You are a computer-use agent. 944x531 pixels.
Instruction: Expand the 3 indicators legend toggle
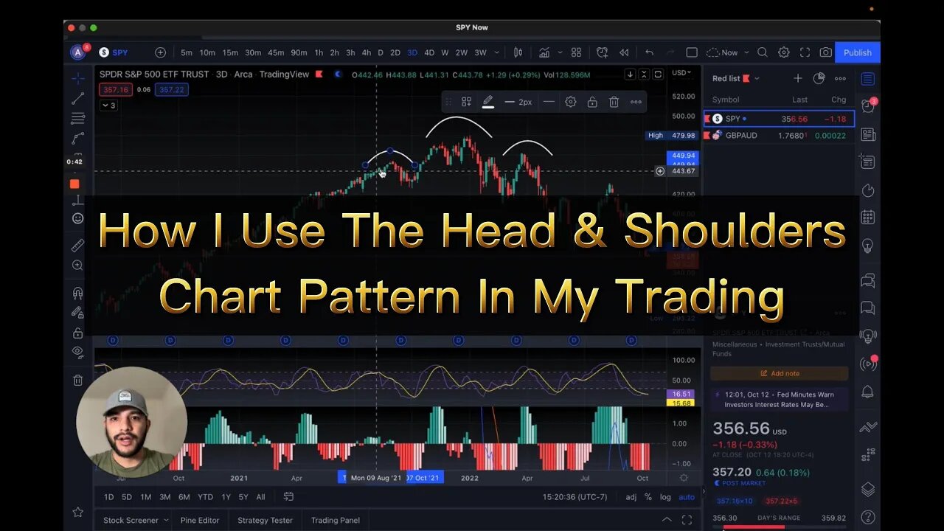point(108,105)
